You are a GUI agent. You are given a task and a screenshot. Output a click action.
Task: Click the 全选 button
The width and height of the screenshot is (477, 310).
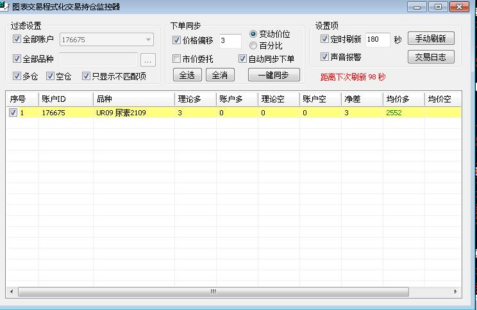point(187,75)
